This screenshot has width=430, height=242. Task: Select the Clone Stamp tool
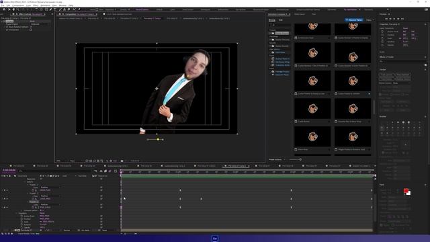click(x=64, y=9)
